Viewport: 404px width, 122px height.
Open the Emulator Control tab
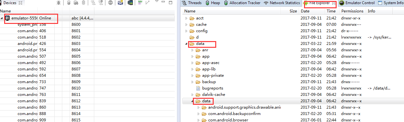coord(357,3)
